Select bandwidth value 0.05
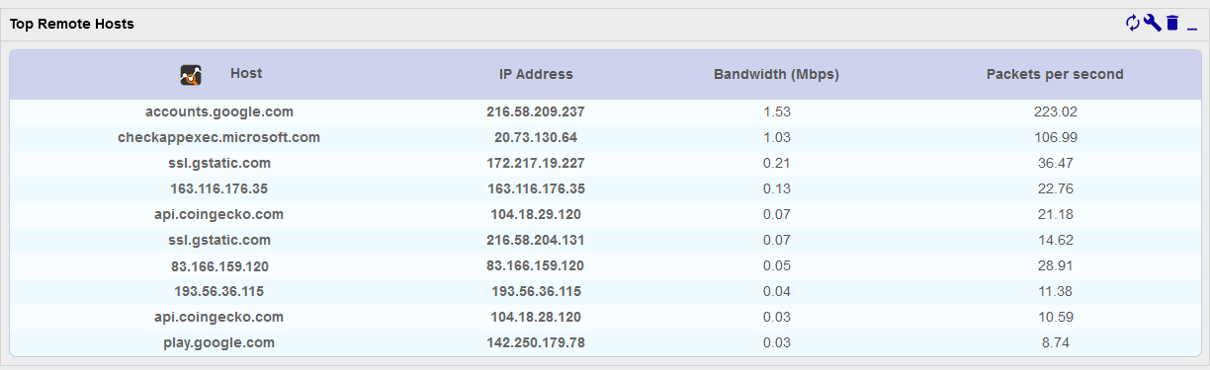 pyautogui.click(x=776, y=265)
